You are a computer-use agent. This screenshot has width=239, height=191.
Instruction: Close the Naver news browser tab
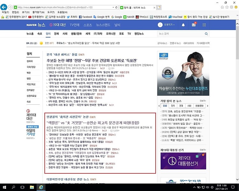(154, 7)
